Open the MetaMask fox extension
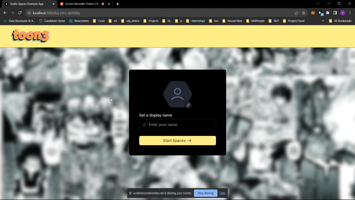This screenshot has height=200, width=355. [313, 13]
